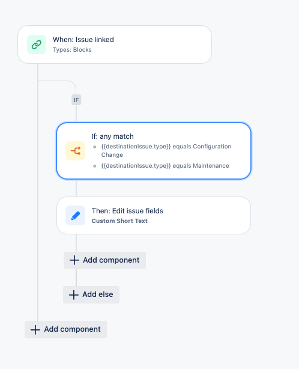Click the blue pencil edit icon
This screenshot has height=369, width=299.
pyautogui.click(x=75, y=216)
